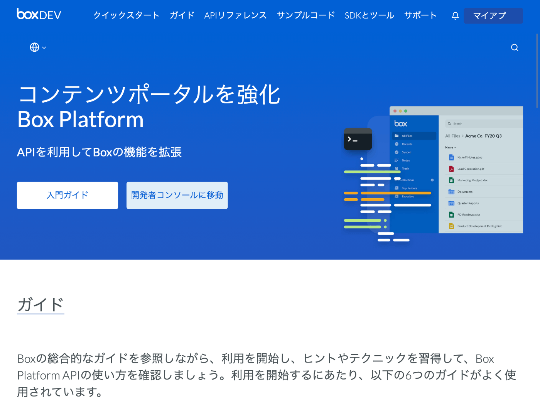Click the terminal prompt icon in illustration
The height and width of the screenshot is (405, 540).
358,139
